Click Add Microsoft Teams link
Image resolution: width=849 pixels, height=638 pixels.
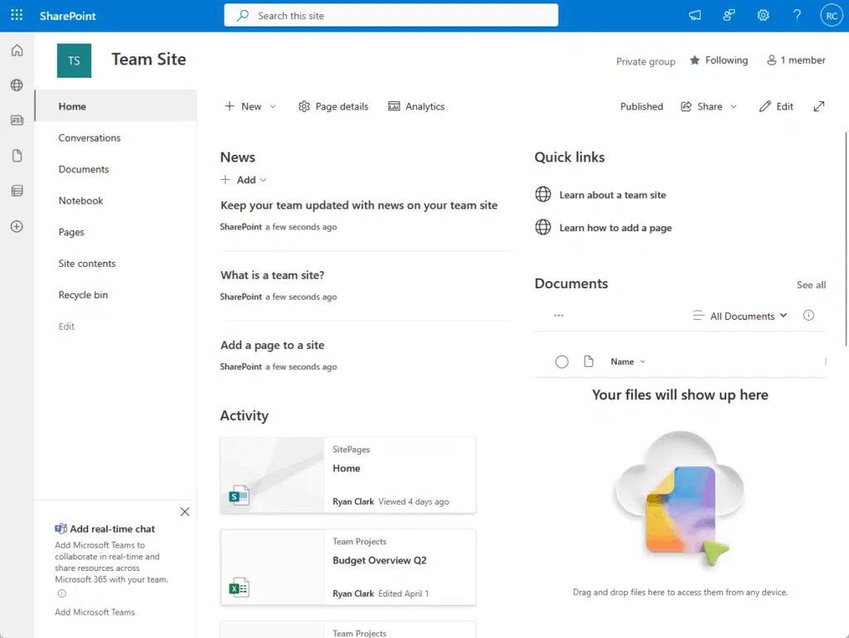click(x=95, y=612)
